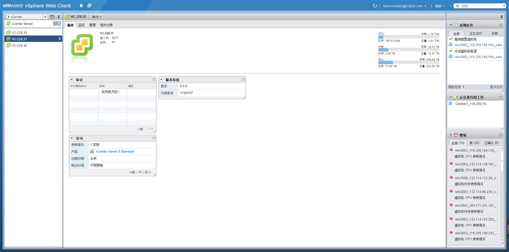Open the More Tasks (更多任务) link
Viewport: 509px width, 252px height.
tap(496, 87)
